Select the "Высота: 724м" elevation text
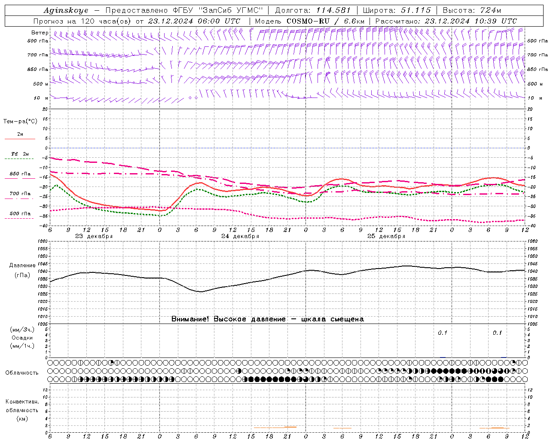 tap(472, 10)
